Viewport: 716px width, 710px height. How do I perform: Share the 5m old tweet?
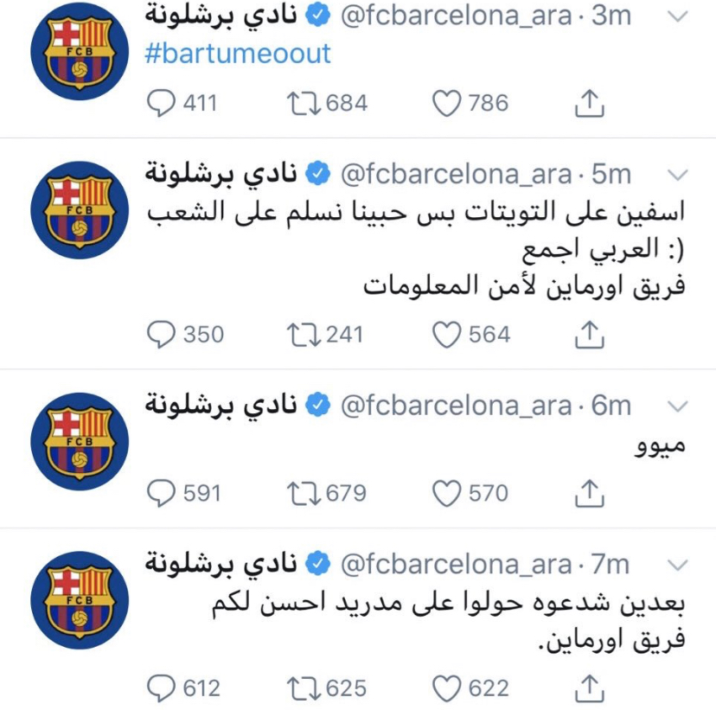[x=589, y=334]
